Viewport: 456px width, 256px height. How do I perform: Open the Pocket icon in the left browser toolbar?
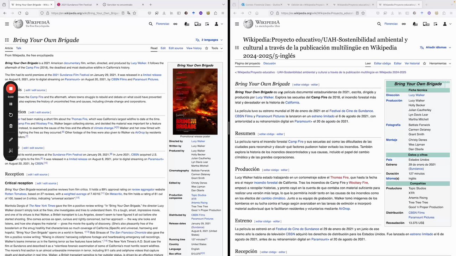point(149,13)
